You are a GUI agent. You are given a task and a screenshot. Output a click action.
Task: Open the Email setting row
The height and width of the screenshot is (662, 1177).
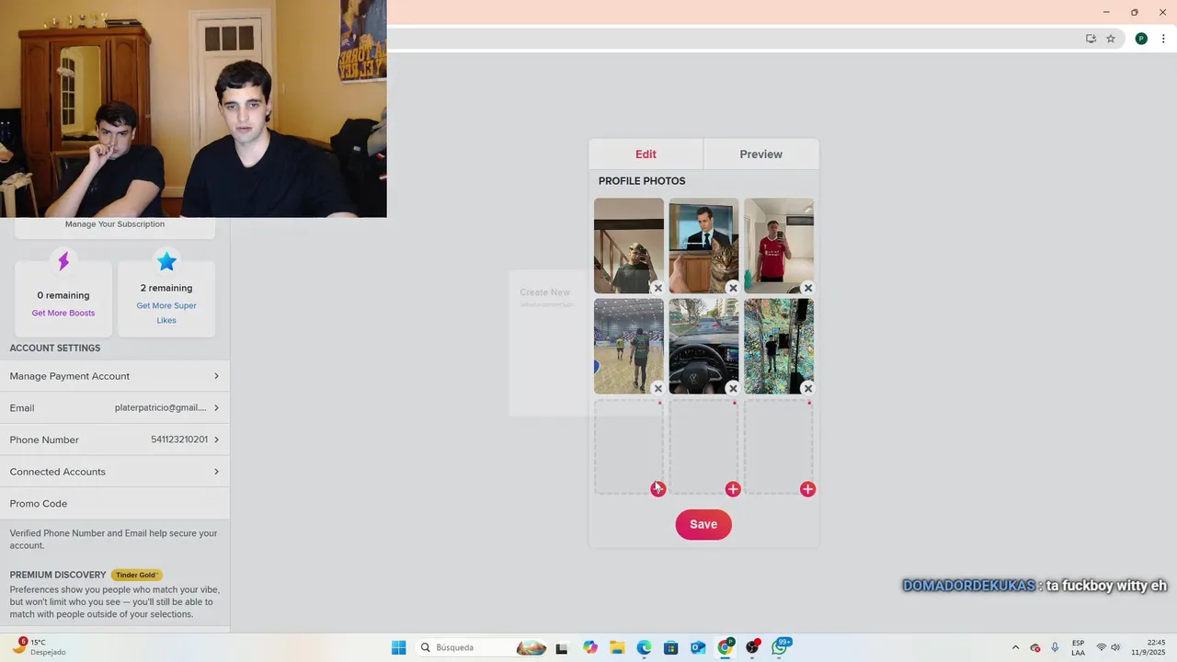(x=115, y=407)
